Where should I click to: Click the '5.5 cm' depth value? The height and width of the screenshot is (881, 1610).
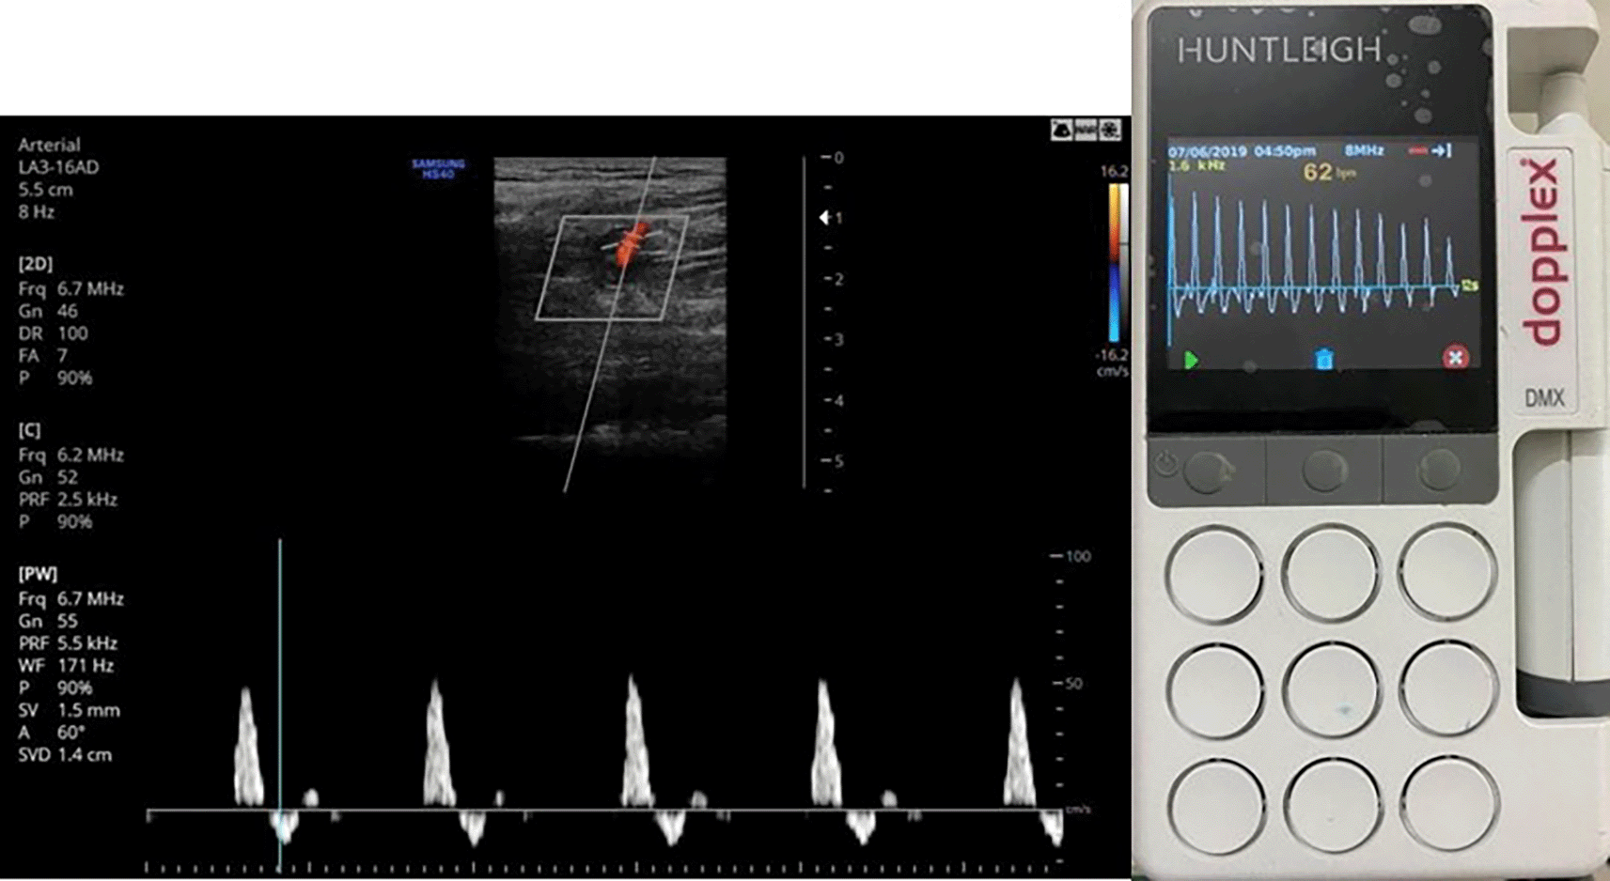[45, 190]
